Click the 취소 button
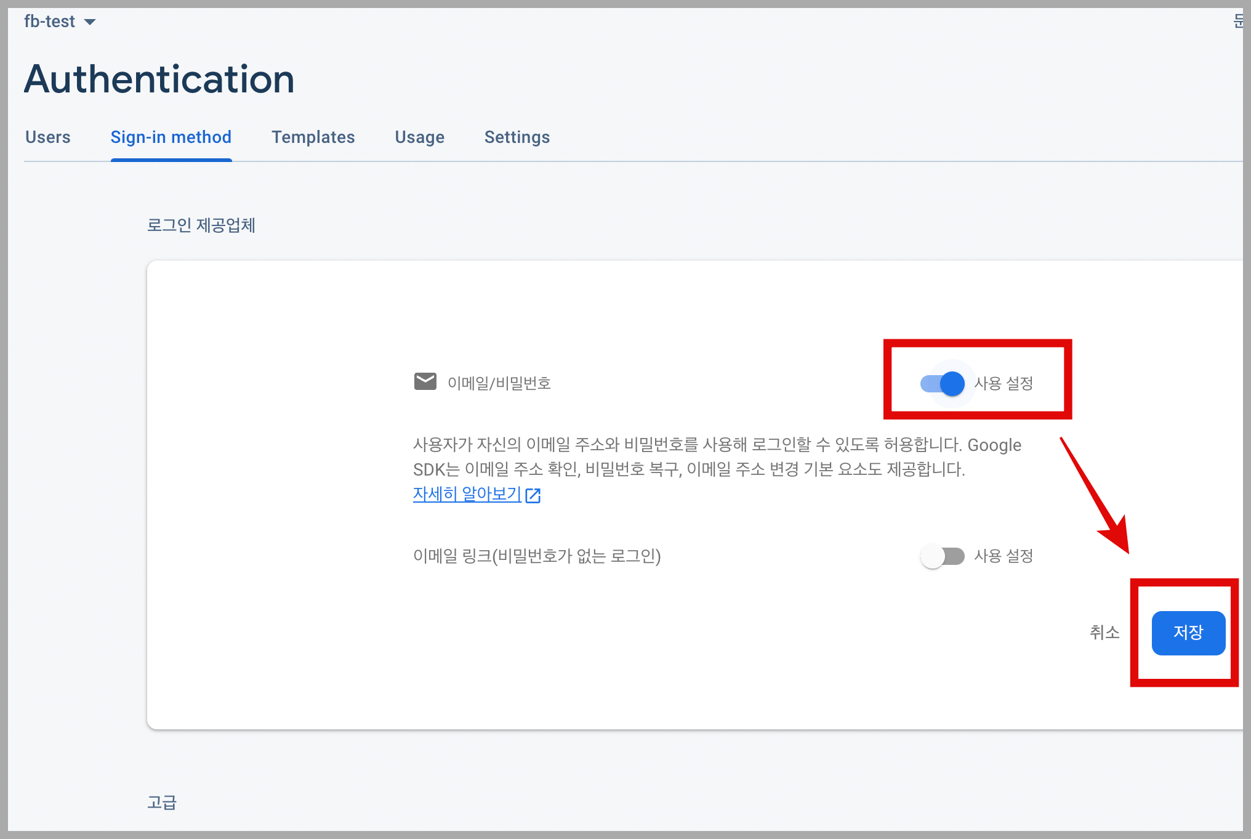1251x839 pixels. (1104, 633)
